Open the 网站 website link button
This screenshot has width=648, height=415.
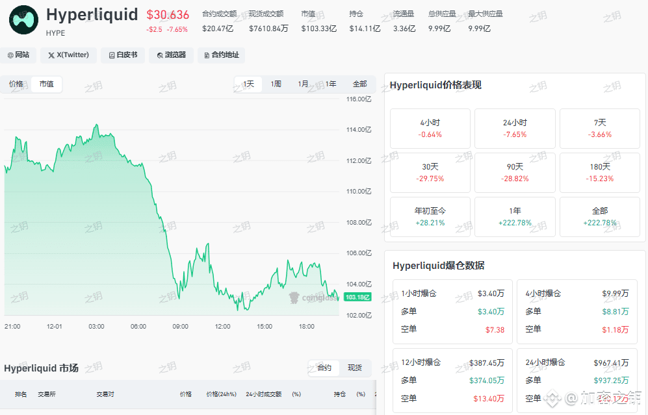[x=18, y=55]
